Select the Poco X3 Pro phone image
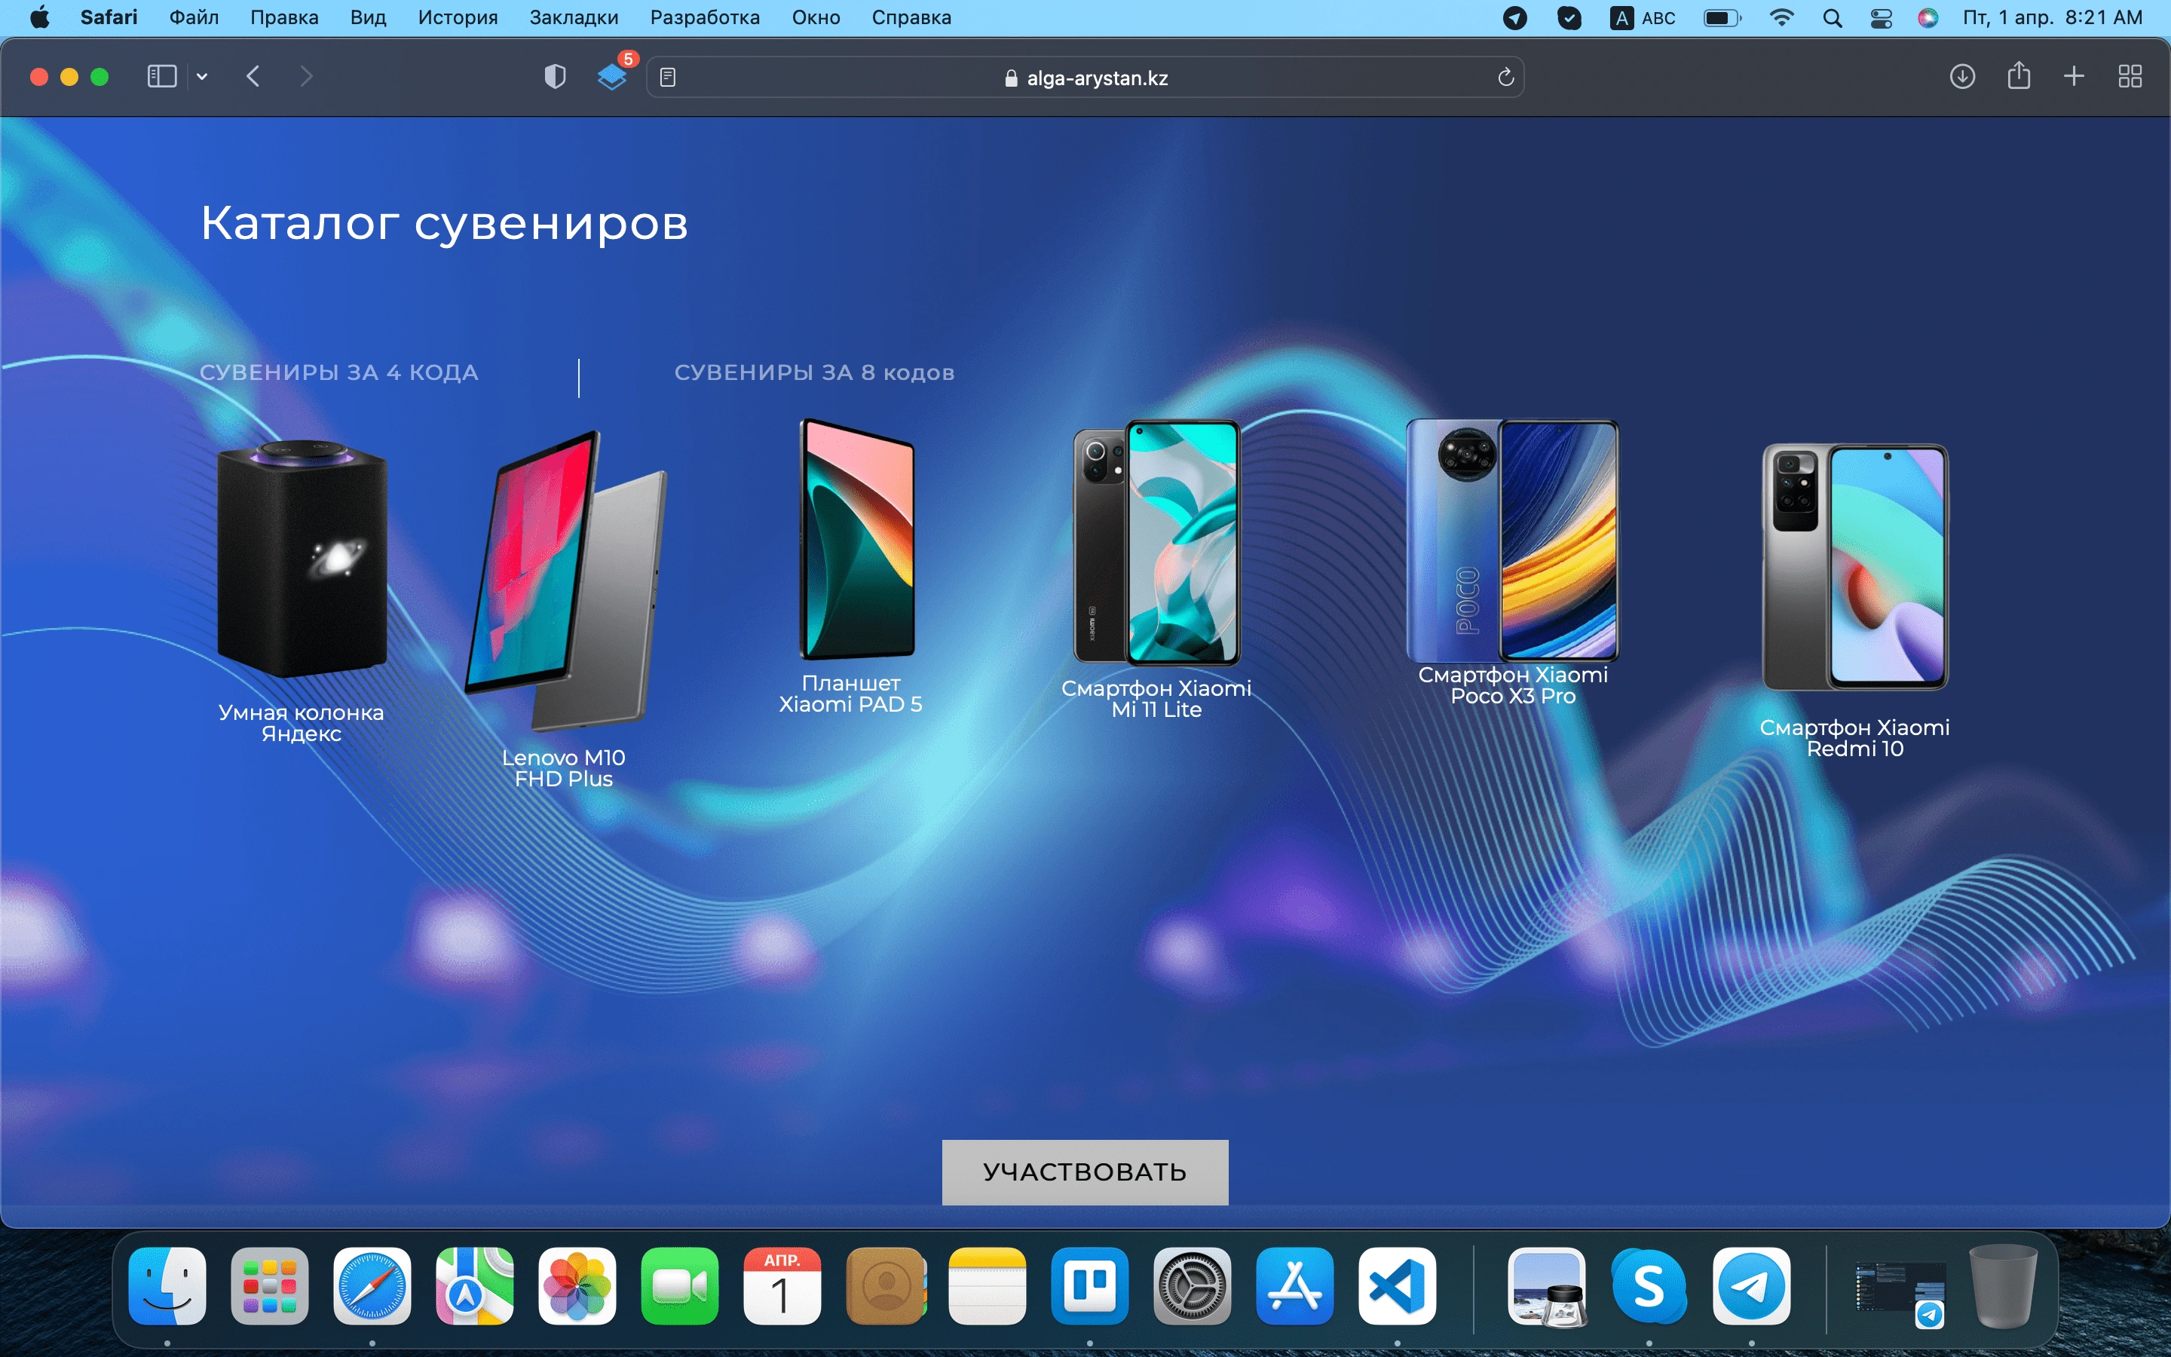This screenshot has width=2171, height=1357. [x=1512, y=541]
